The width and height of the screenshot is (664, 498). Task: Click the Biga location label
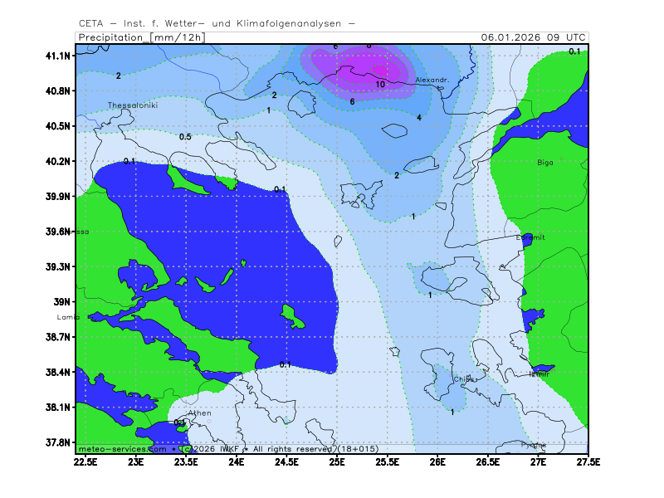(x=544, y=162)
